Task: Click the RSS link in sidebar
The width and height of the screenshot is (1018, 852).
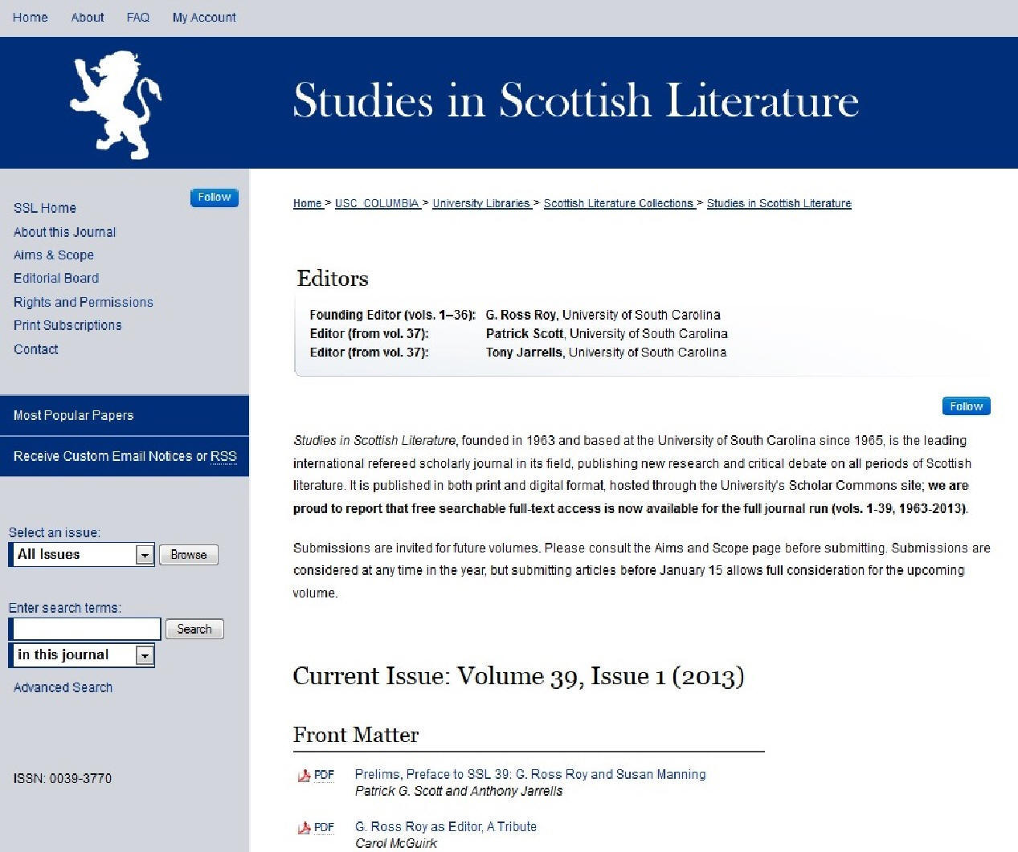Action: pos(223,456)
